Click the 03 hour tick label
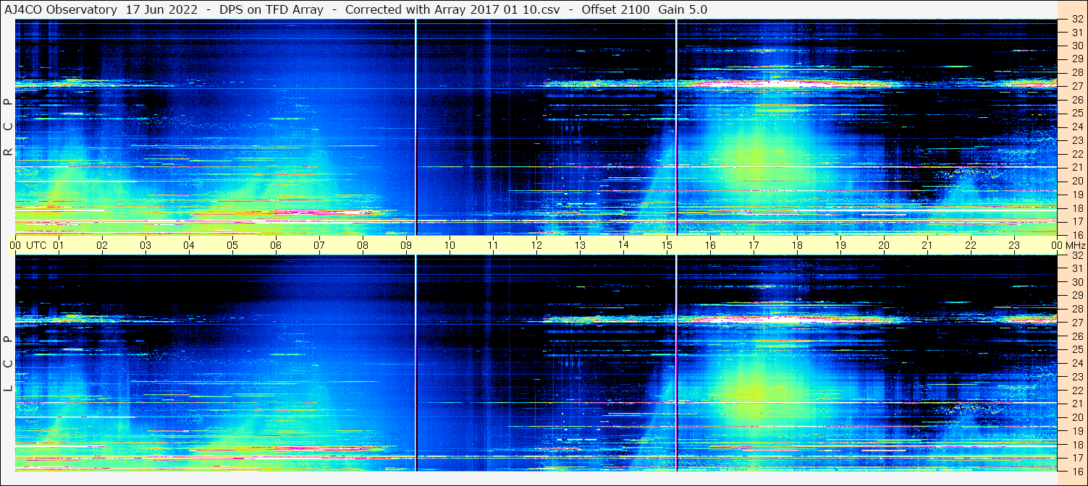This screenshot has height=486, width=1088. 146,245
